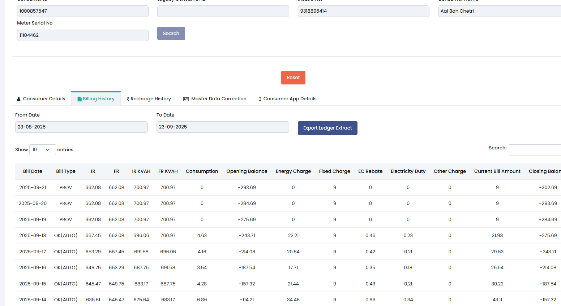Click the rupee icon on Recharge History
Image resolution: width=561 pixels, height=306 pixels.
pyautogui.click(x=128, y=99)
